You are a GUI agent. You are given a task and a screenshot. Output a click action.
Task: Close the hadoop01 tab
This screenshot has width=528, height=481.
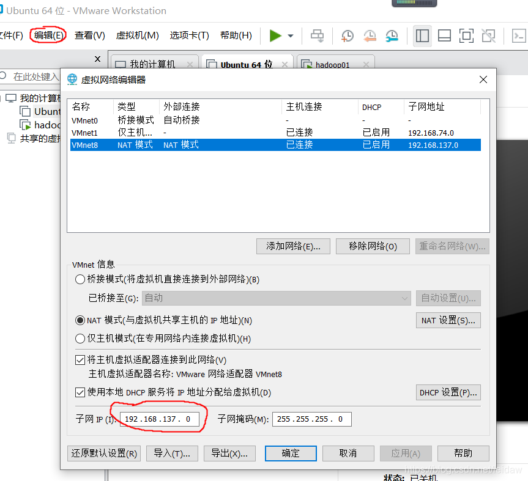click(x=366, y=65)
